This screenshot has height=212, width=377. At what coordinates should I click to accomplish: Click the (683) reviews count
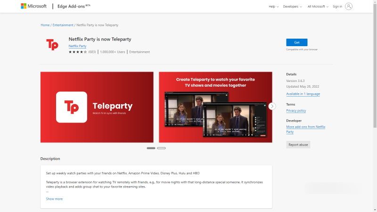pyautogui.click(x=92, y=52)
